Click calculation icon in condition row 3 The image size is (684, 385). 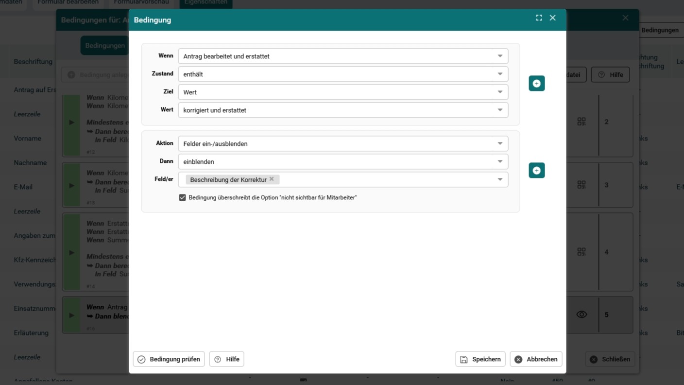[581, 185]
